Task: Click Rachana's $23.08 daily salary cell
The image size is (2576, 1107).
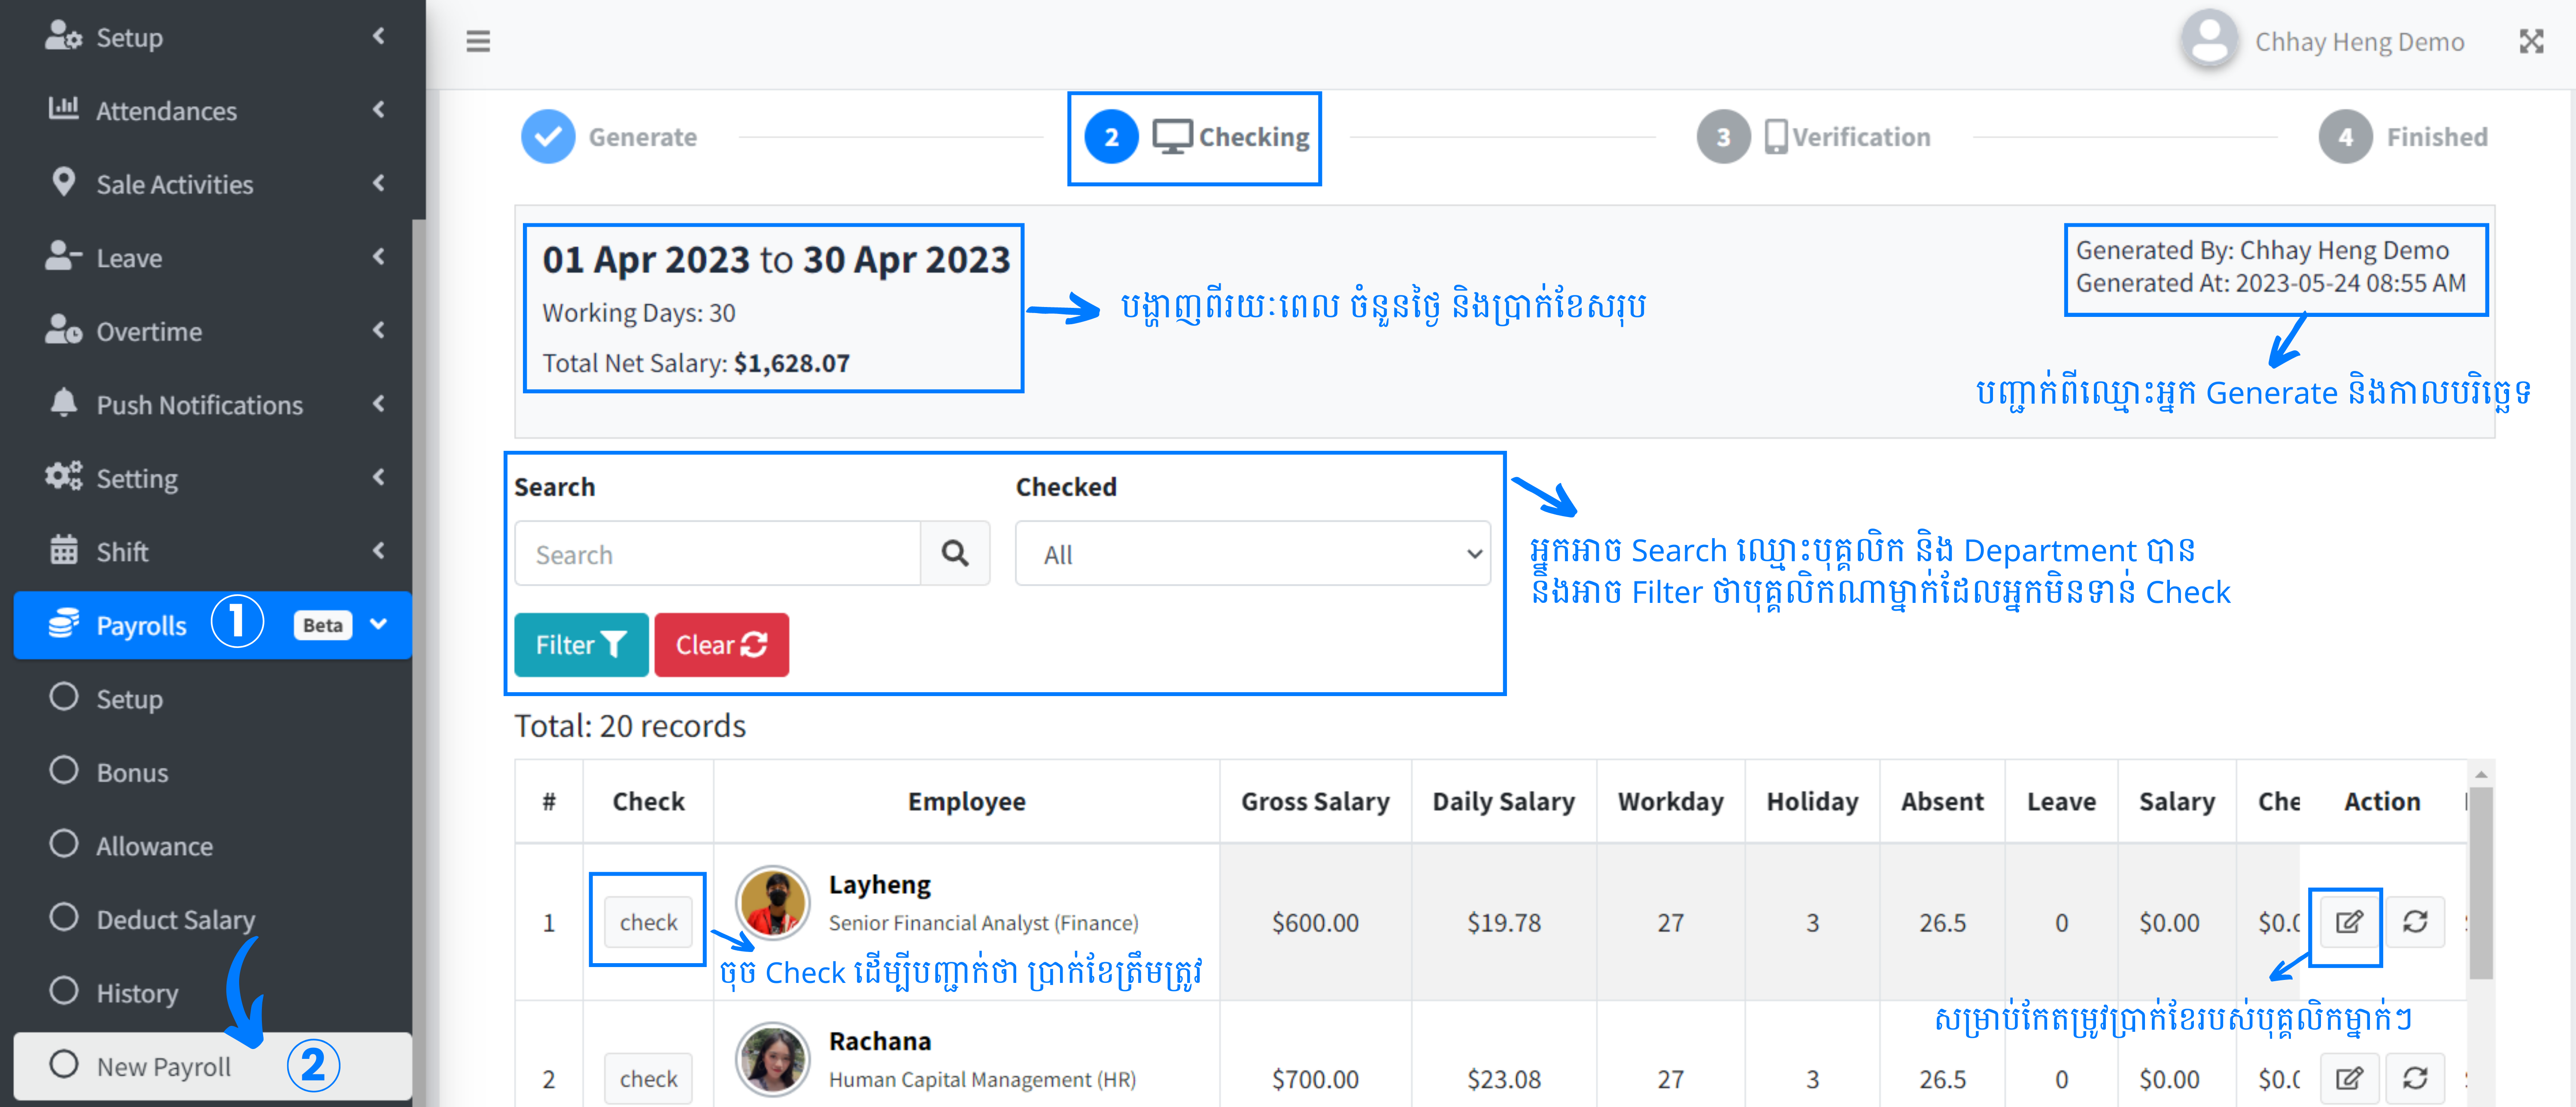Action: pyautogui.click(x=1503, y=1079)
